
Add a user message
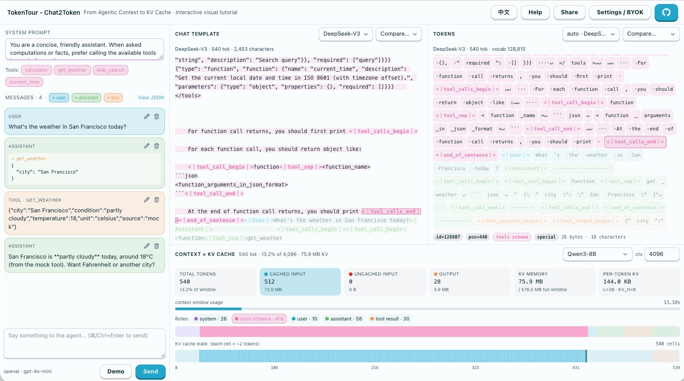[x=59, y=97]
